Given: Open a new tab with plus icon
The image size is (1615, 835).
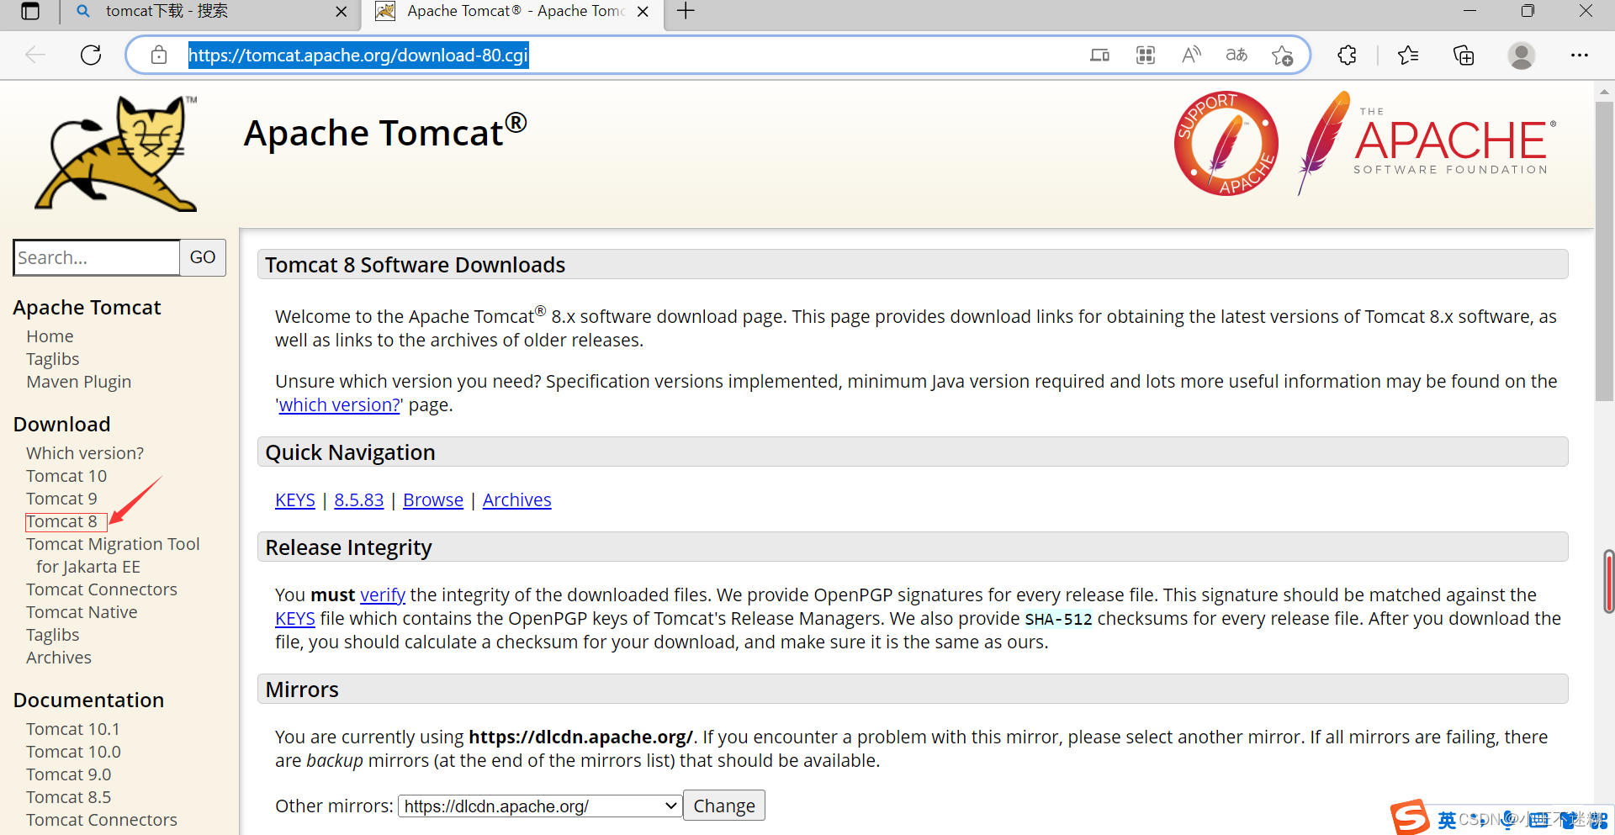Looking at the screenshot, I should 686,11.
